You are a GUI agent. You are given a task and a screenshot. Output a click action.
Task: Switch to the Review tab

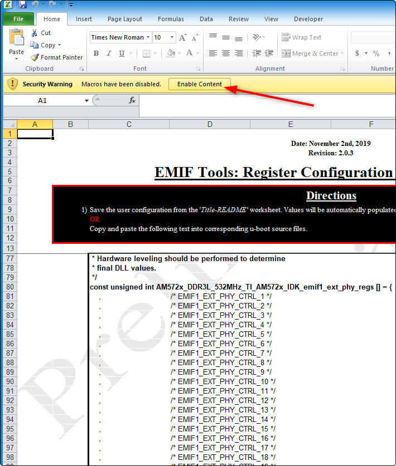(x=239, y=19)
